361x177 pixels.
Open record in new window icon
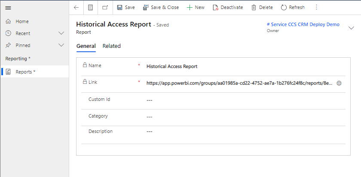pyautogui.click(x=105, y=7)
